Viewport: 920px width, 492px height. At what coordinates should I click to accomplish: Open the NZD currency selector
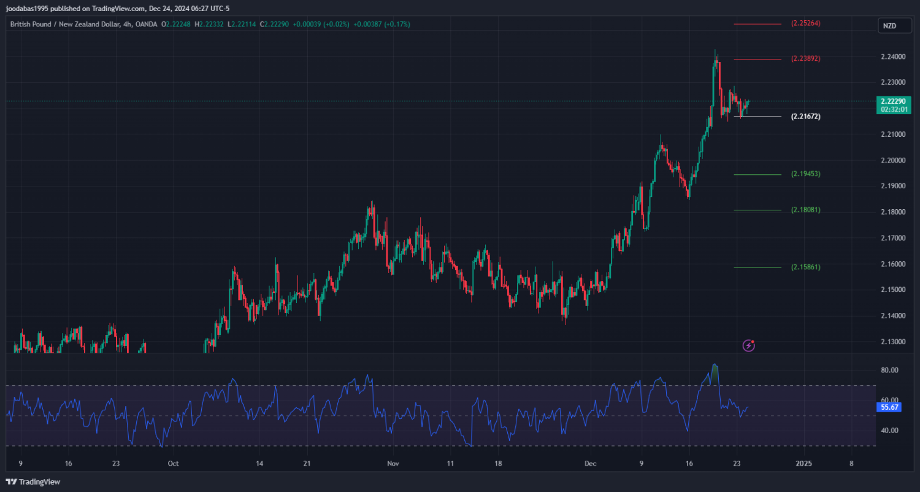click(889, 26)
